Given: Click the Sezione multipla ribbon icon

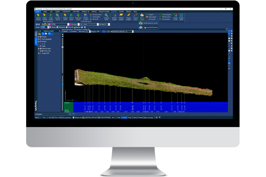Looking at the screenshot, I should [45, 17].
